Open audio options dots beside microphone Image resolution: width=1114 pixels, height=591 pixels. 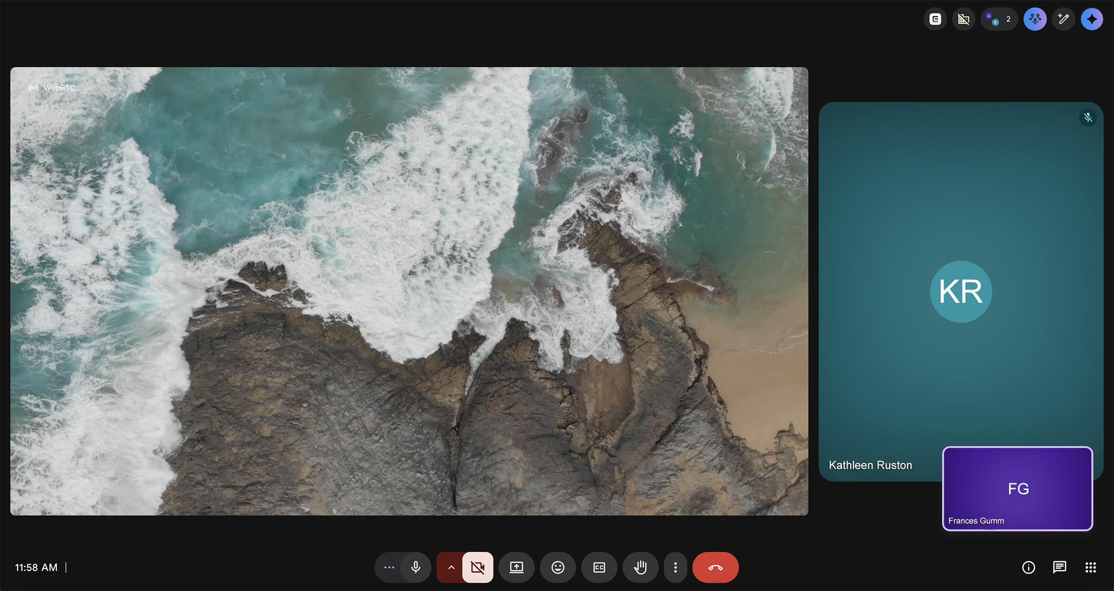click(x=389, y=567)
